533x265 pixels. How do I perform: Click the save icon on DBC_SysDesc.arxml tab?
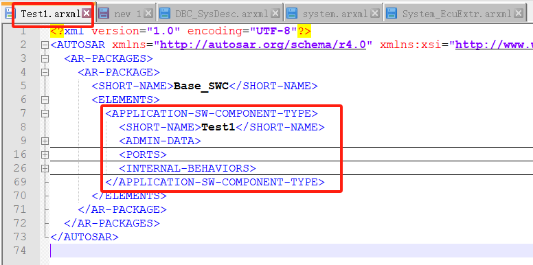click(x=165, y=14)
